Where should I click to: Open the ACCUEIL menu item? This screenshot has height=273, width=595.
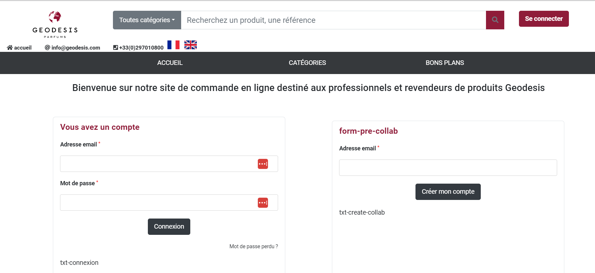[x=170, y=63]
